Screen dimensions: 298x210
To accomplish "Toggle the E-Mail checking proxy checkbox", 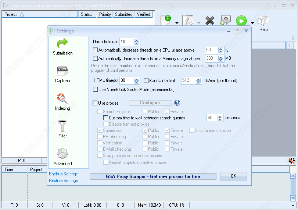I will [x=100, y=149].
